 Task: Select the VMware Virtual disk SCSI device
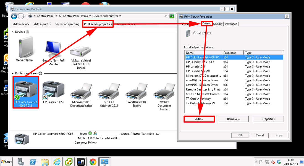coord(81,57)
